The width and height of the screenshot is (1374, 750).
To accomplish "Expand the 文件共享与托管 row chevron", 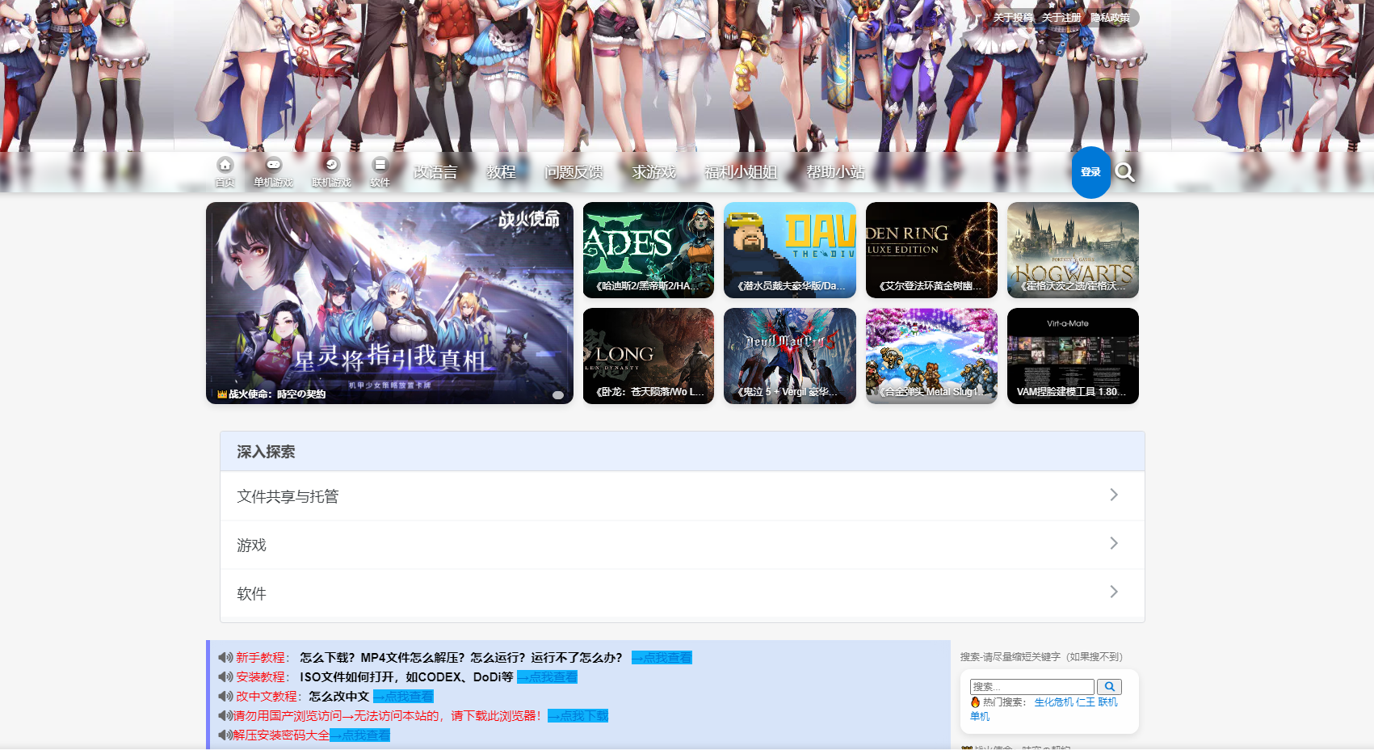I will pos(1114,495).
